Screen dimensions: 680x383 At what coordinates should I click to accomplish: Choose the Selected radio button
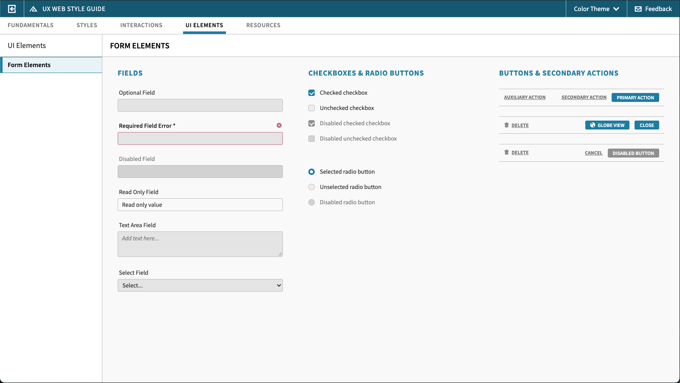312,172
